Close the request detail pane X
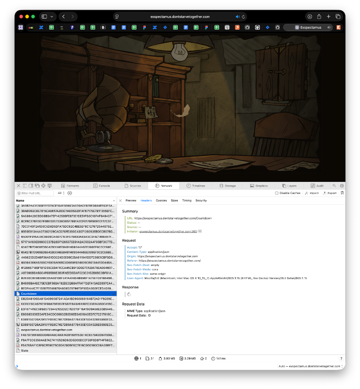The height and width of the screenshot is (389, 360). click(x=120, y=200)
